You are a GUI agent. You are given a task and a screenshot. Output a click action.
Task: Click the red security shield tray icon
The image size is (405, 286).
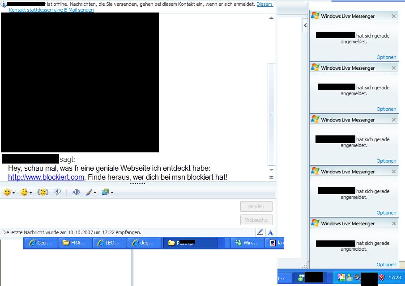[381, 278]
